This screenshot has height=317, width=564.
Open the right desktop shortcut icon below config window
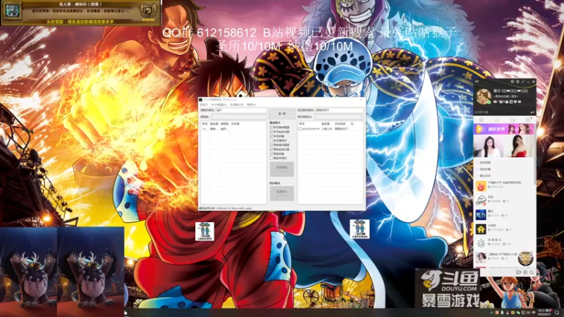point(360,229)
